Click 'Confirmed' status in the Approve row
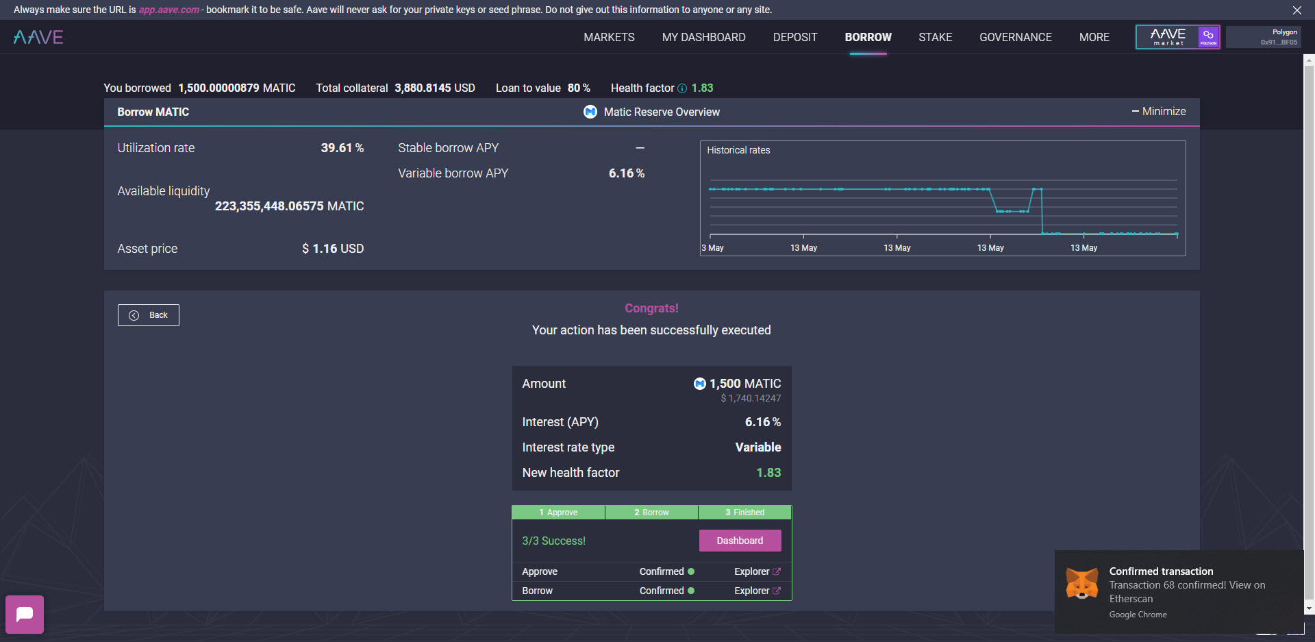Image resolution: width=1315 pixels, height=642 pixels. 662,571
